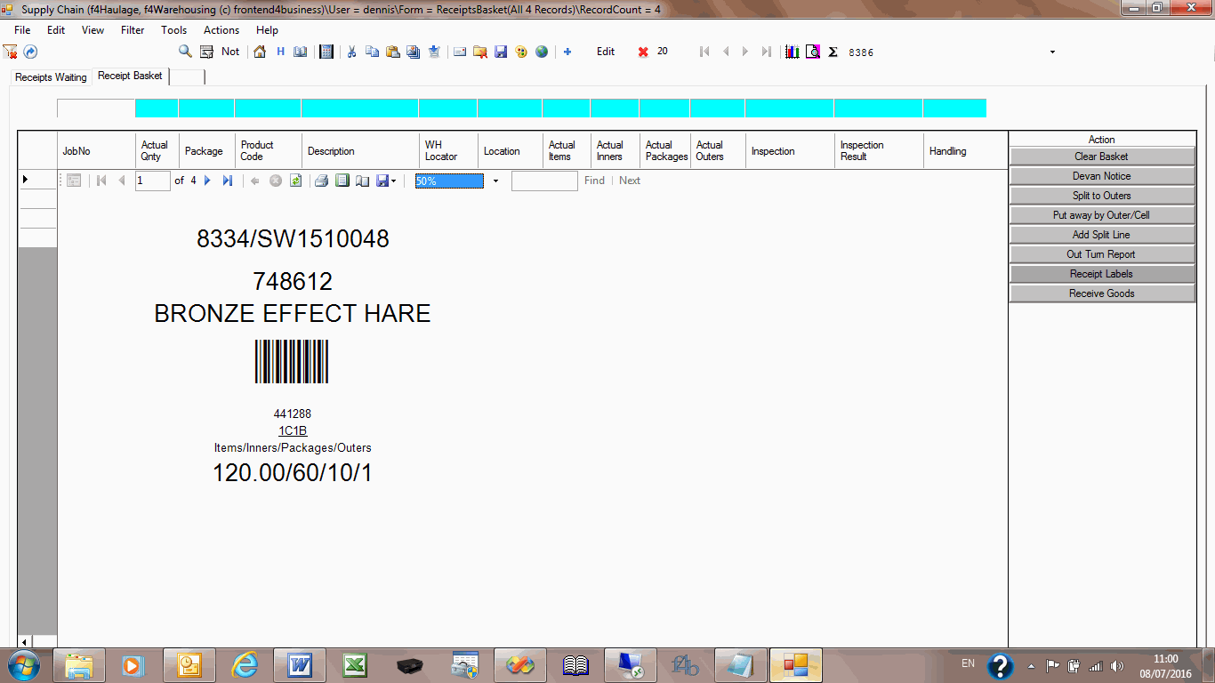
Task: Click the report Find text field
Action: [544, 181]
